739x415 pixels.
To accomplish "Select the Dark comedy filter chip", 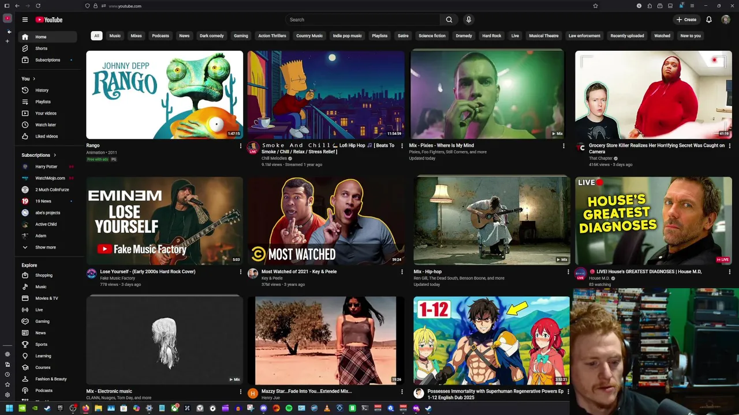I will (212, 36).
